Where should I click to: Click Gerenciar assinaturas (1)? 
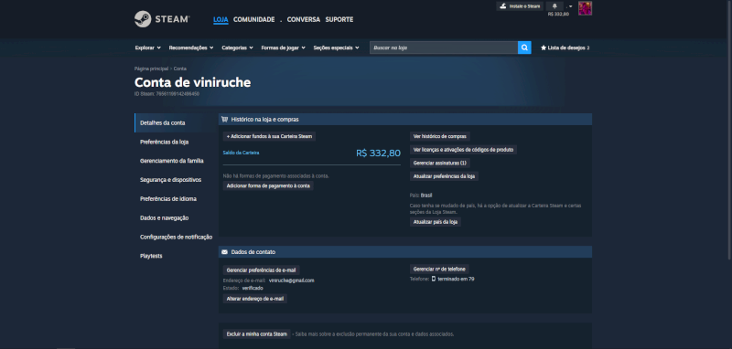440,164
